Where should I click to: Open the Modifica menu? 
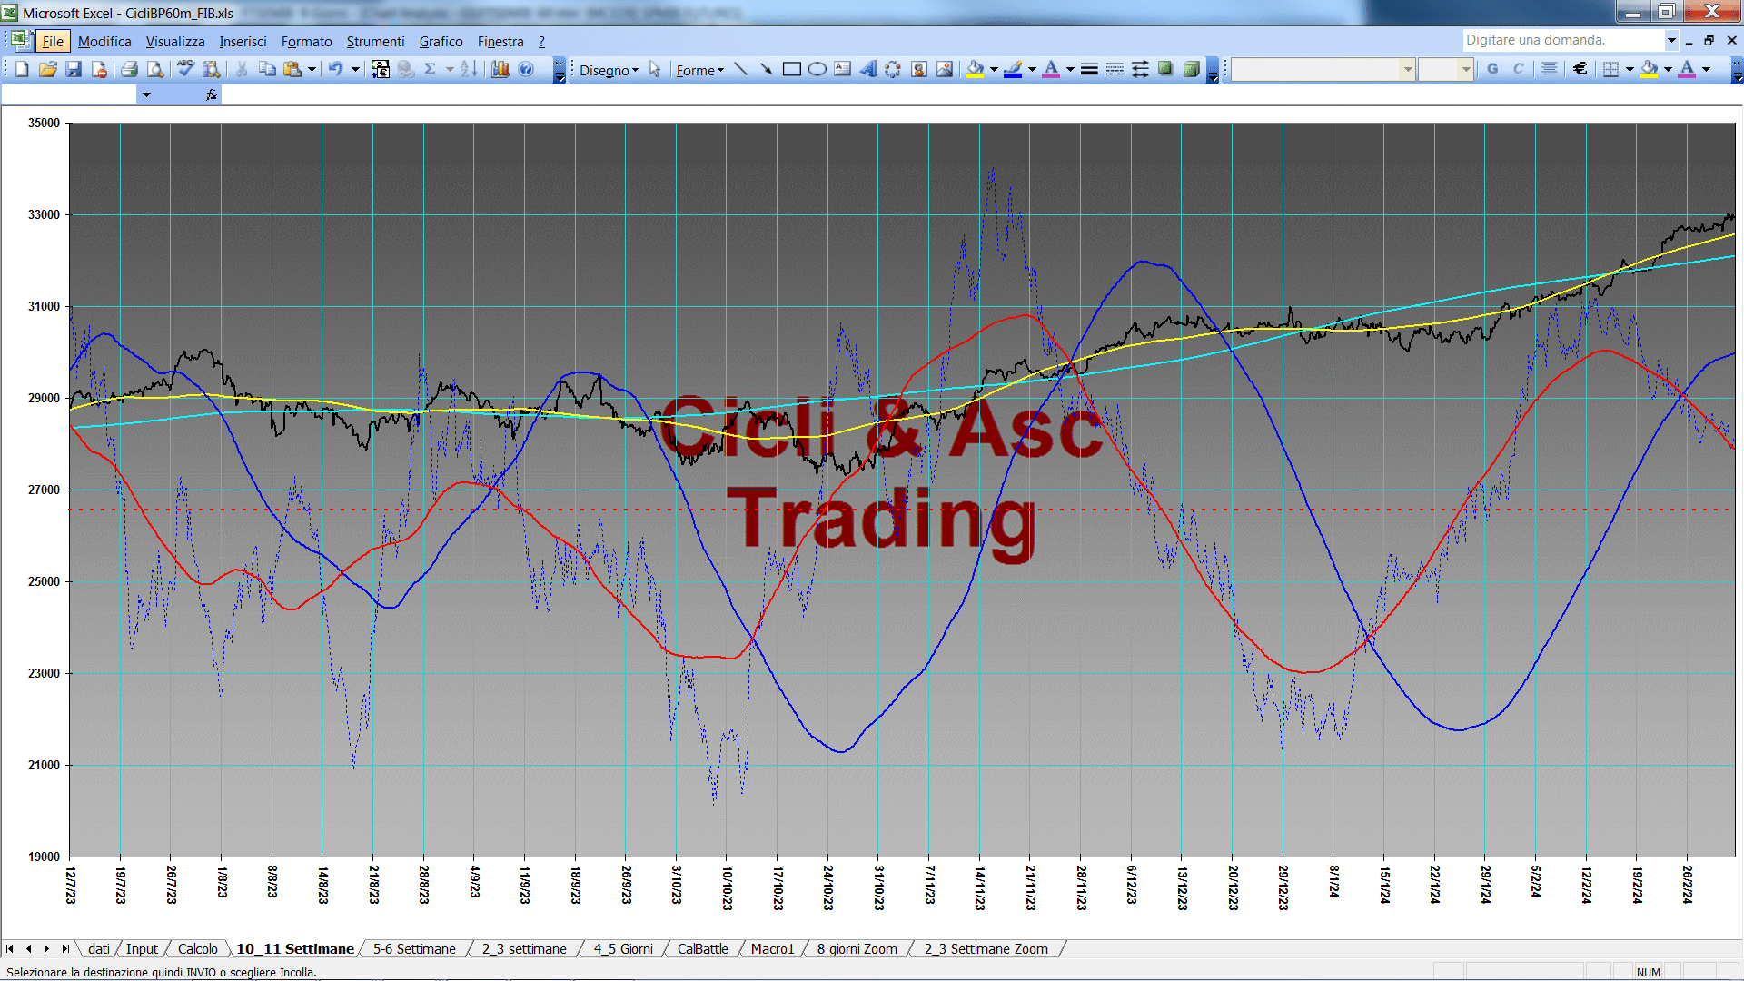tap(104, 42)
